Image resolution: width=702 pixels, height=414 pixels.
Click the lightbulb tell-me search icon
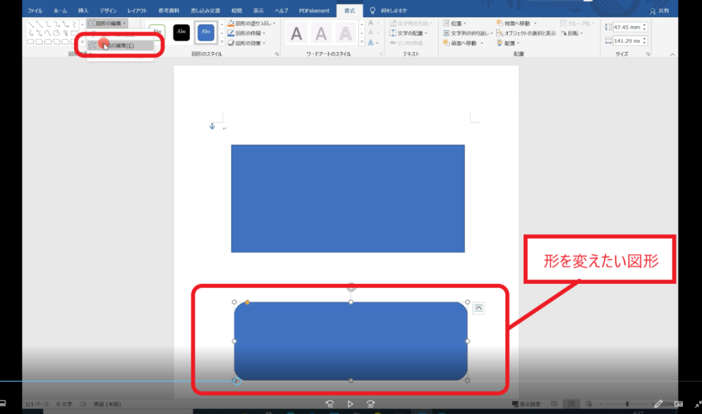pyautogui.click(x=373, y=11)
